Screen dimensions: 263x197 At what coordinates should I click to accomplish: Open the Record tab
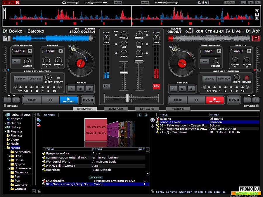click(x=178, y=109)
